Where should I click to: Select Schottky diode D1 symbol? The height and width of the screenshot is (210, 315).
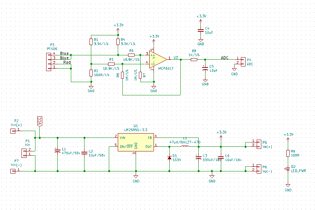click(169, 158)
